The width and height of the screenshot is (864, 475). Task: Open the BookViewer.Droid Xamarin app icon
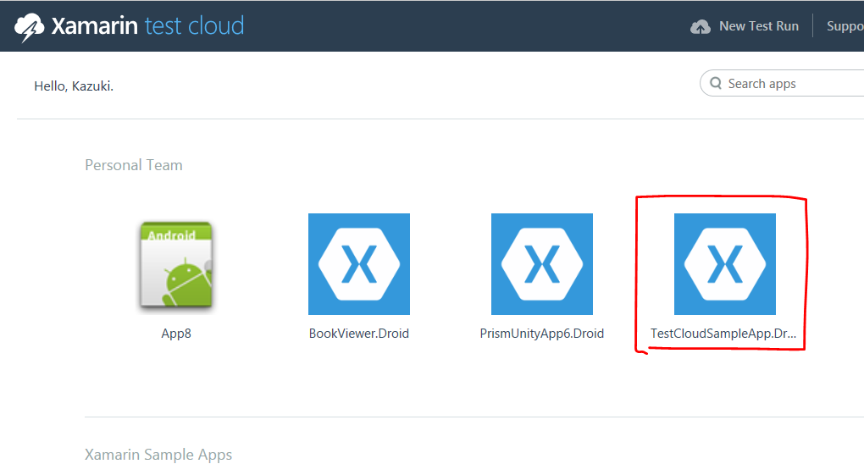(359, 264)
